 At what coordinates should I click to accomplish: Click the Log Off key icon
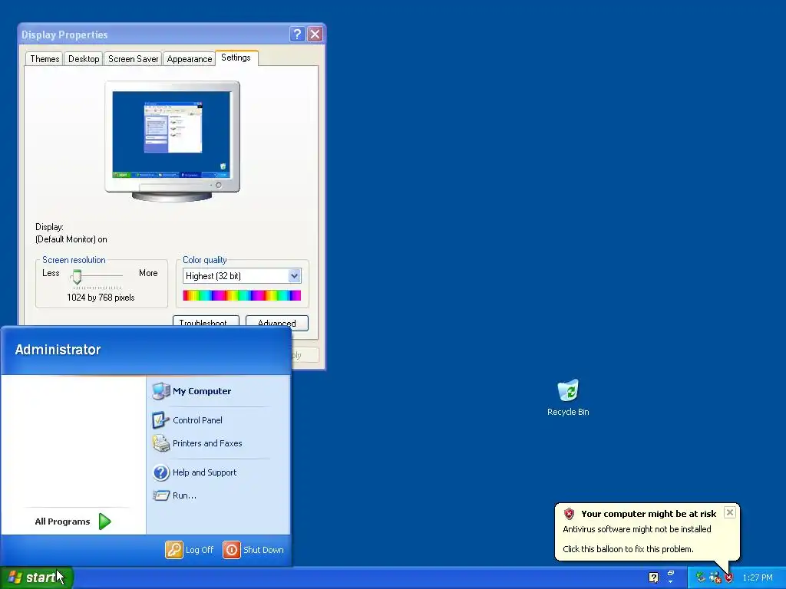tap(174, 550)
